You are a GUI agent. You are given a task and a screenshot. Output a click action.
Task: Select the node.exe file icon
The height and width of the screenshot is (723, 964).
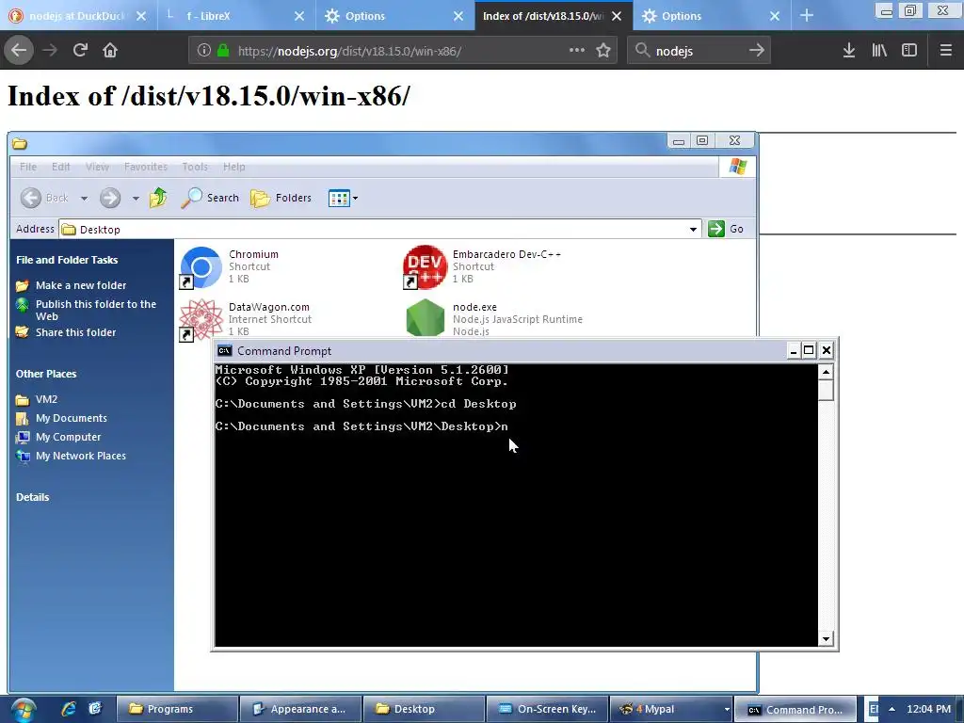(x=425, y=318)
